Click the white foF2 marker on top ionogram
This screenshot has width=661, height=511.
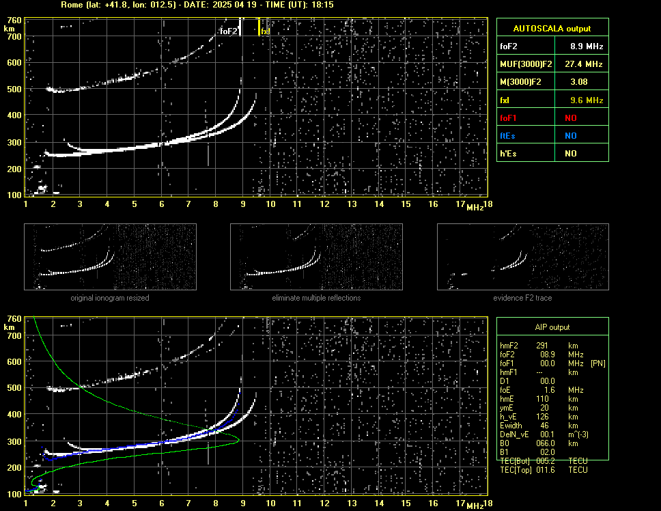240,27
